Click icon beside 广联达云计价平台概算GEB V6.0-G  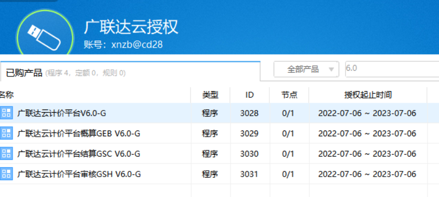(x=6, y=133)
